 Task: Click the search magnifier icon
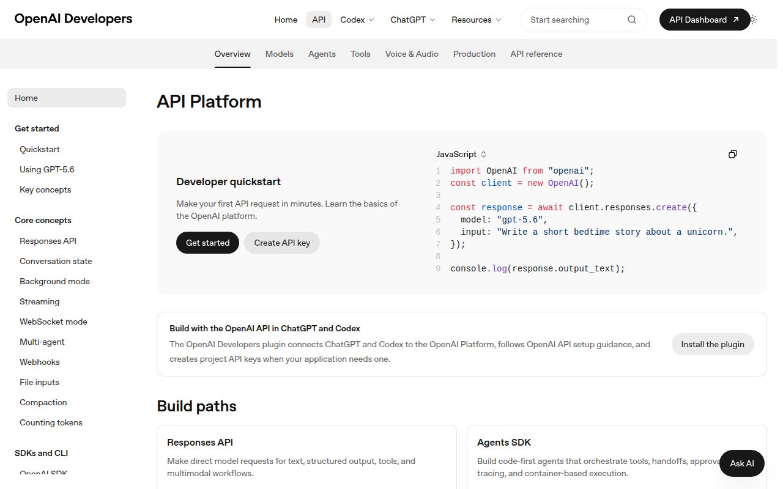(632, 20)
